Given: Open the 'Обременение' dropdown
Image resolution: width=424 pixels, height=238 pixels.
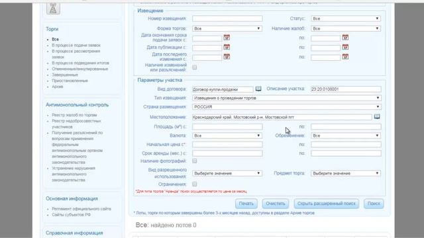Looking at the screenshot, I should (x=346, y=136).
